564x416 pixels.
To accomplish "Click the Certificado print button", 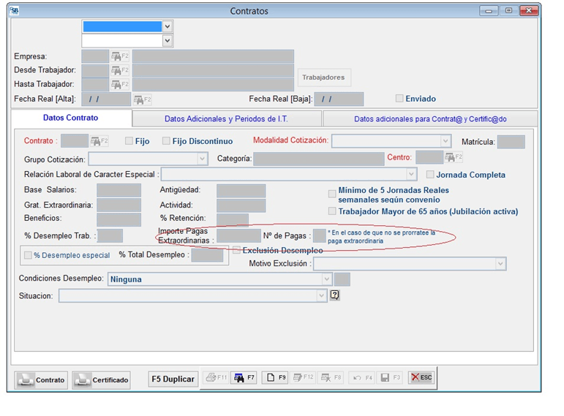I will tap(102, 379).
